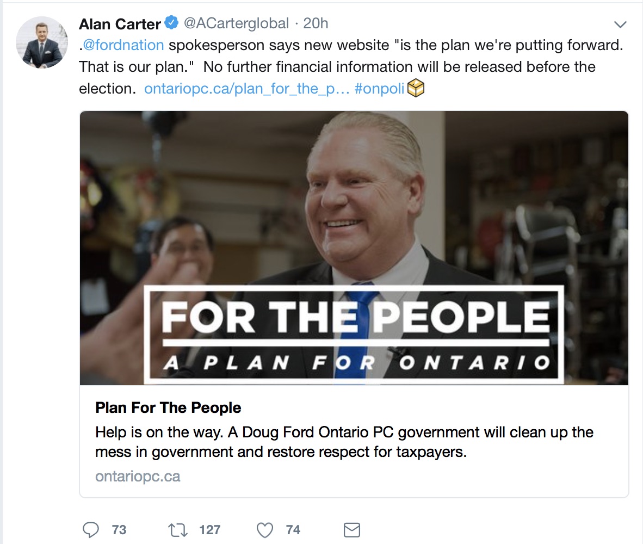The width and height of the screenshot is (643, 544).
Task: Expand the tweet options chevron menu
Action: 620,24
